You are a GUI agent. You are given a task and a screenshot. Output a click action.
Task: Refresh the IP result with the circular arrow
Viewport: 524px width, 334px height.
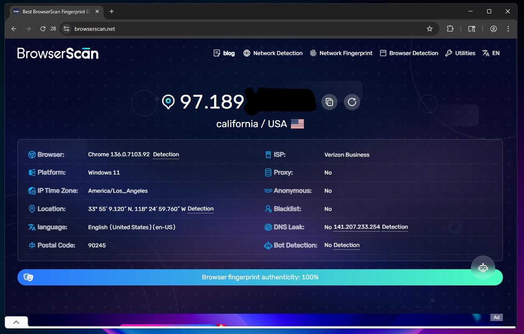(352, 102)
